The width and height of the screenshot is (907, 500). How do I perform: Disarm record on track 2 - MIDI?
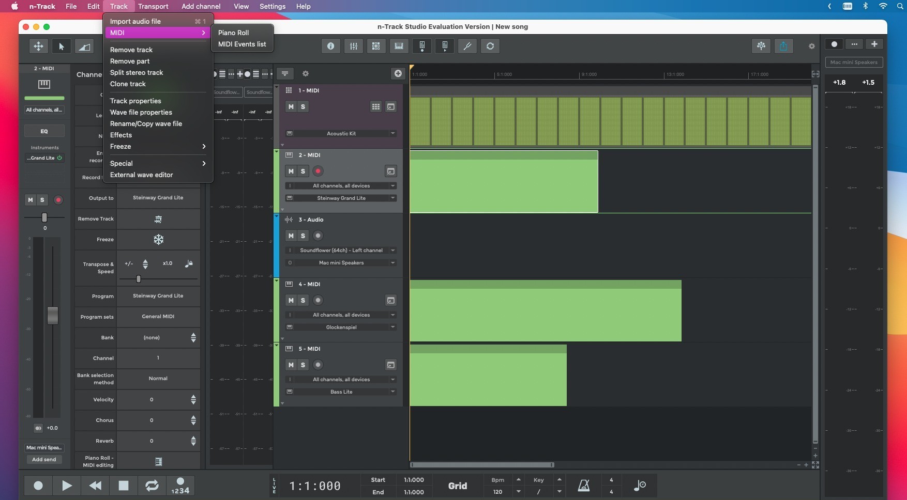click(x=318, y=171)
